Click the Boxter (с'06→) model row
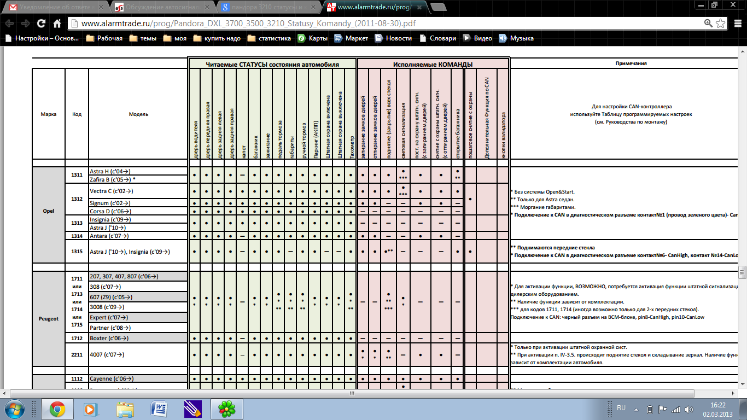Image resolution: width=747 pixels, height=420 pixels. click(x=138, y=339)
